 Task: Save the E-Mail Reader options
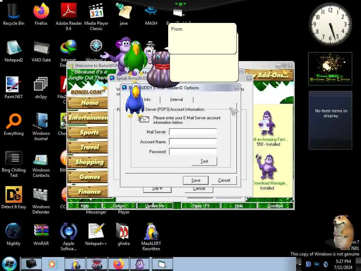(x=196, y=180)
